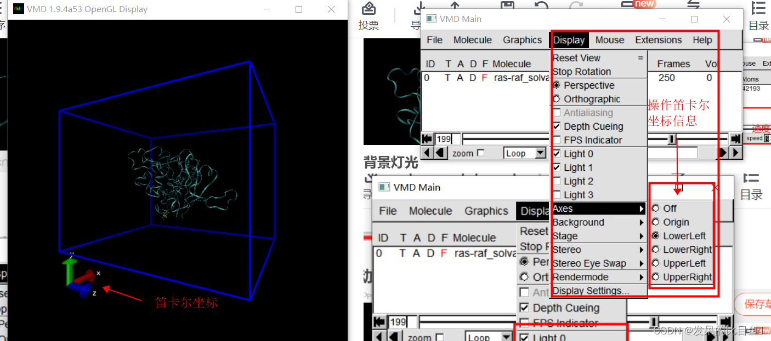
Task: Open Display Settings... from the menu
Action: 599,291
